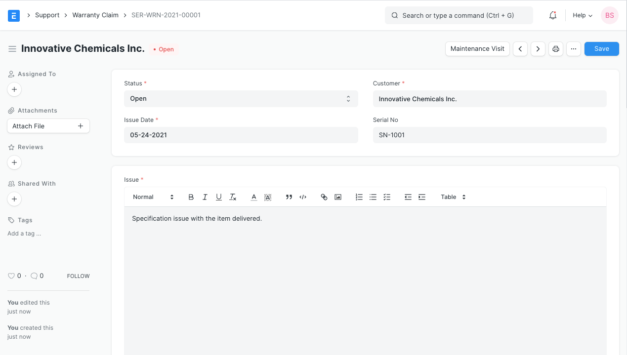Viewport: 627px width, 355px height.
Task: Click the Maintenance Visit button
Action: (x=477, y=49)
